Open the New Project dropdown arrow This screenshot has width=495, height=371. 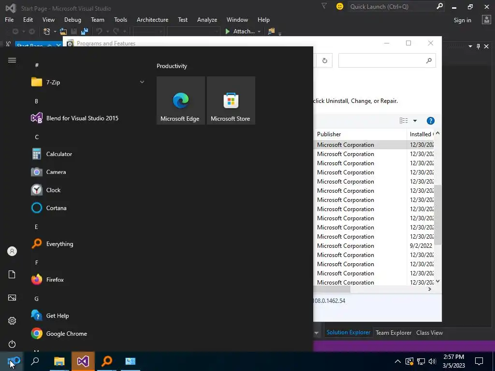point(55,31)
